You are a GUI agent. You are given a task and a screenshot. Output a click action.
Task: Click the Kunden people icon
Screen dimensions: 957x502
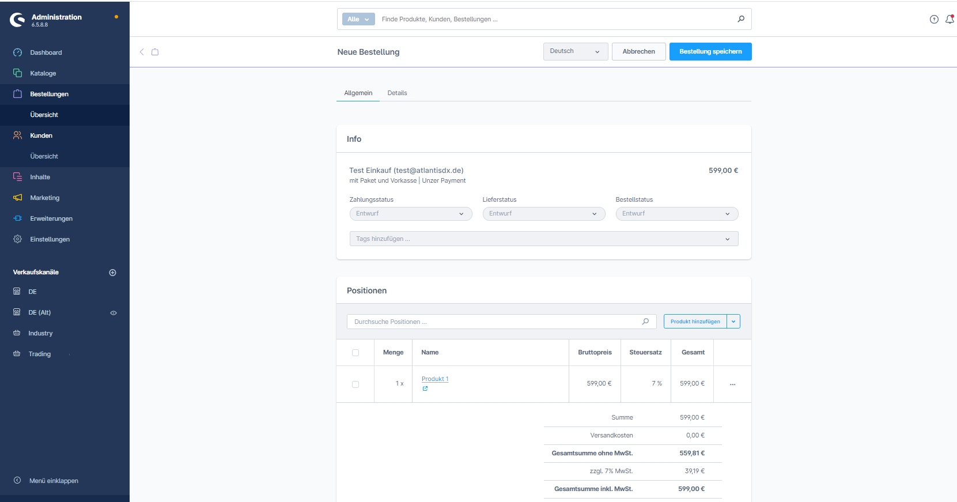click(17, 135)
